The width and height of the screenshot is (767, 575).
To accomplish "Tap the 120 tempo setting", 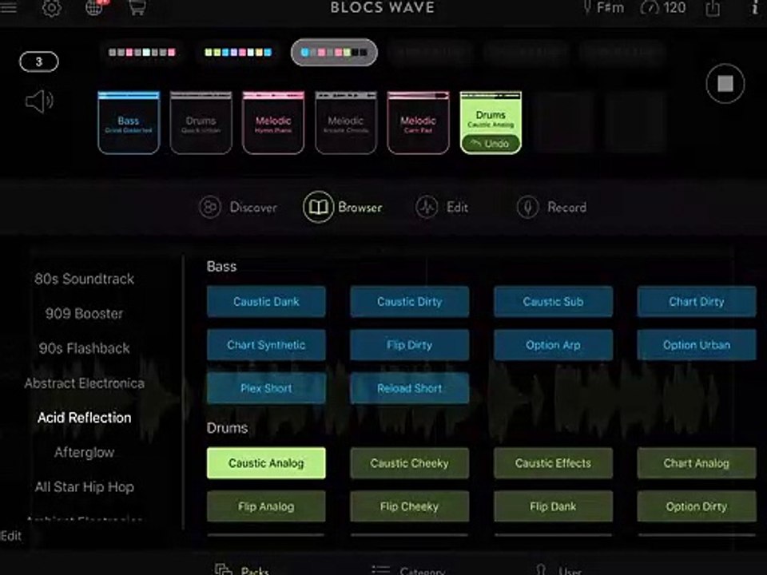I will (664, 7).
